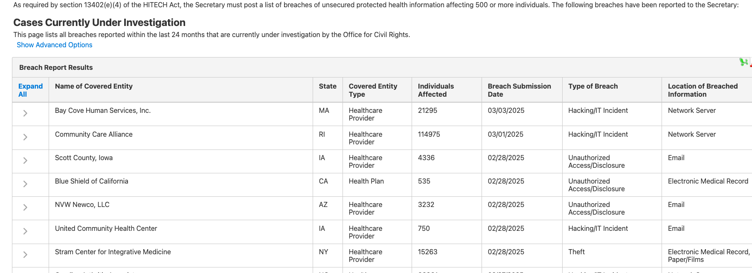752x273 pixels.
Task: Sort by Name of Covered Entity column
Action: pyautogui.click(x=94, y=86)
